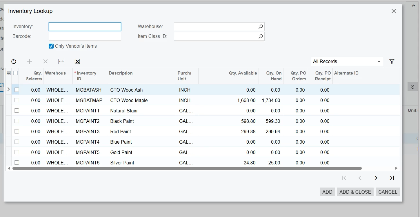
Task: Sort by Alternate ID column header
Action: click(x=366, y=76)
